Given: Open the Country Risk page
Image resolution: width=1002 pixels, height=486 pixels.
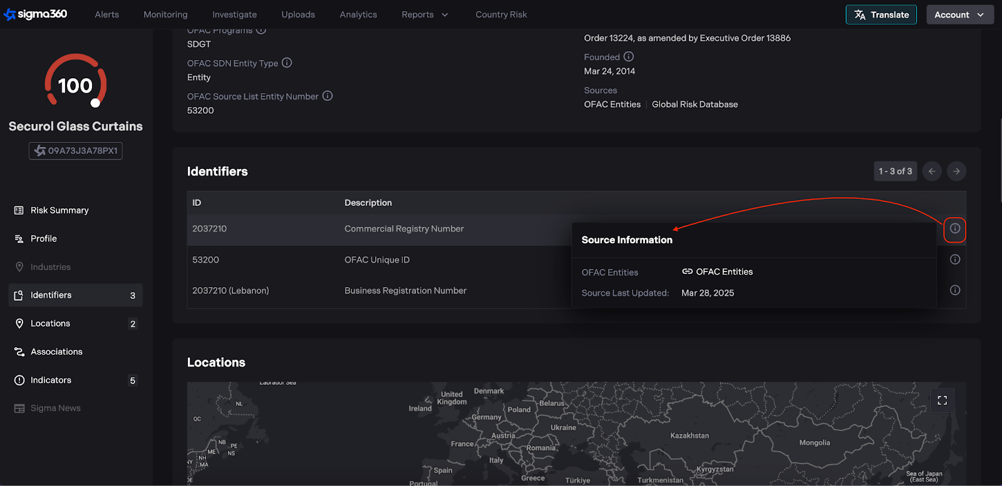Looking at the screenshot, I should pyautogui.click(x=501, y=14).
